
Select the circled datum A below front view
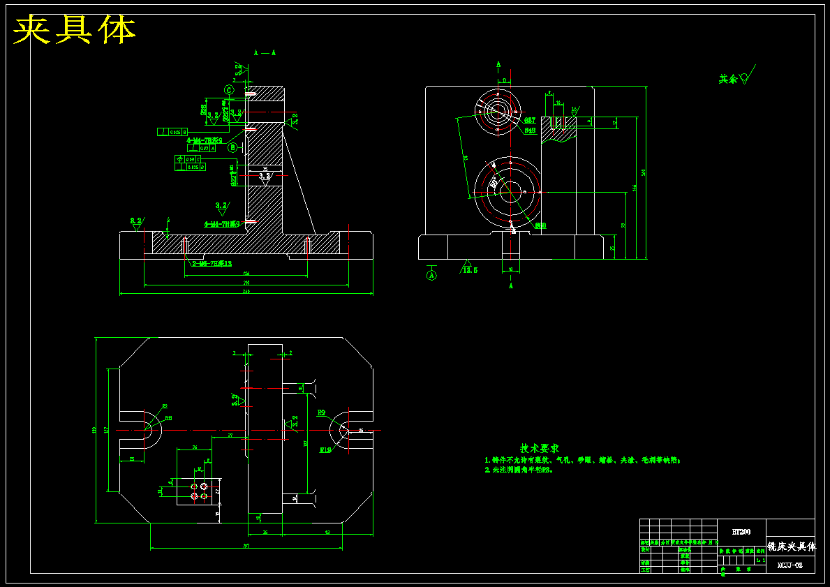pyautogui.click(x=432, y=275)
